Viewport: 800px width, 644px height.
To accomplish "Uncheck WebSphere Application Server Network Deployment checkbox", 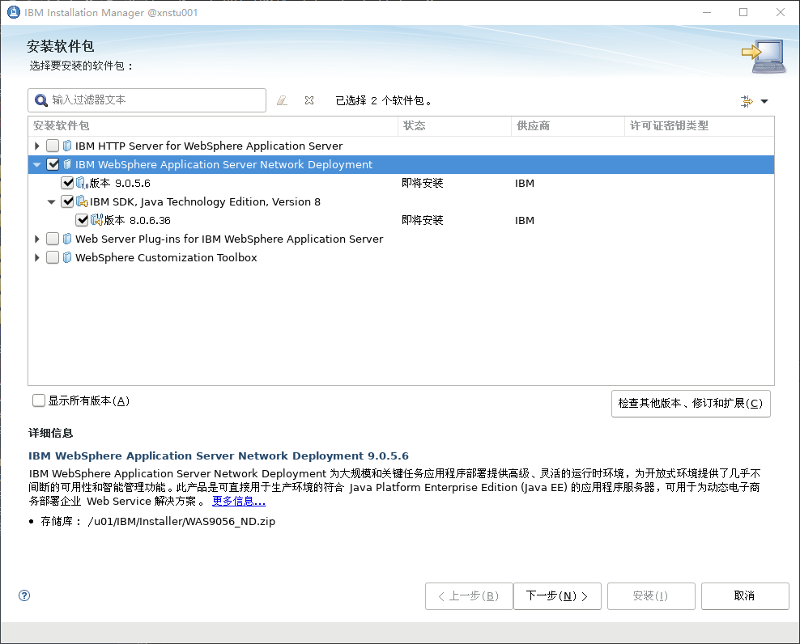I will [53, 165].
